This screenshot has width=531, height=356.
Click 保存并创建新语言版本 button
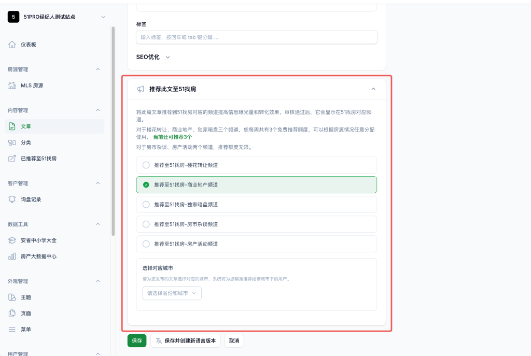pos(185,341)
